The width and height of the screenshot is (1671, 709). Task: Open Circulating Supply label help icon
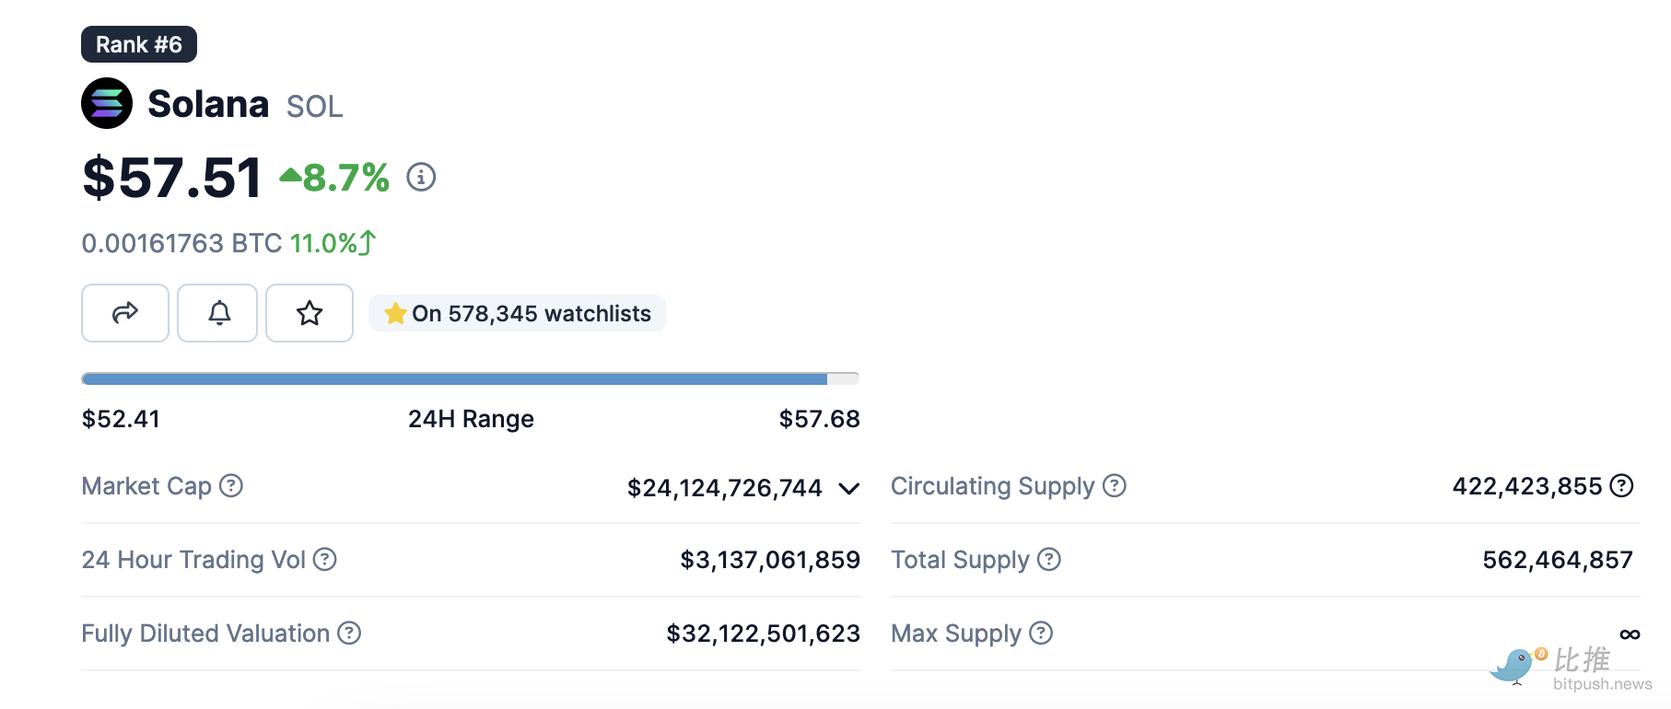click(1115, 485)
